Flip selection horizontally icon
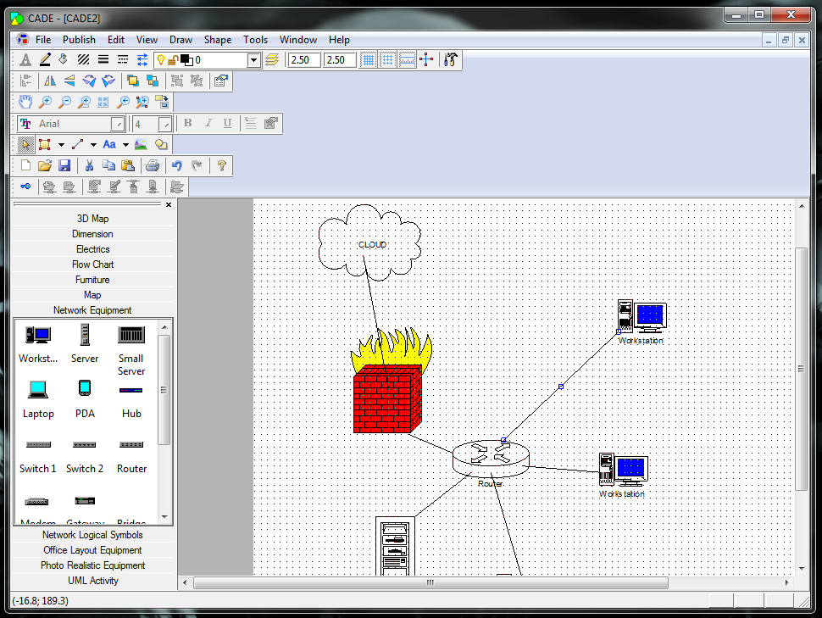The height and width of the screenshot is (618, 822). 50,81
